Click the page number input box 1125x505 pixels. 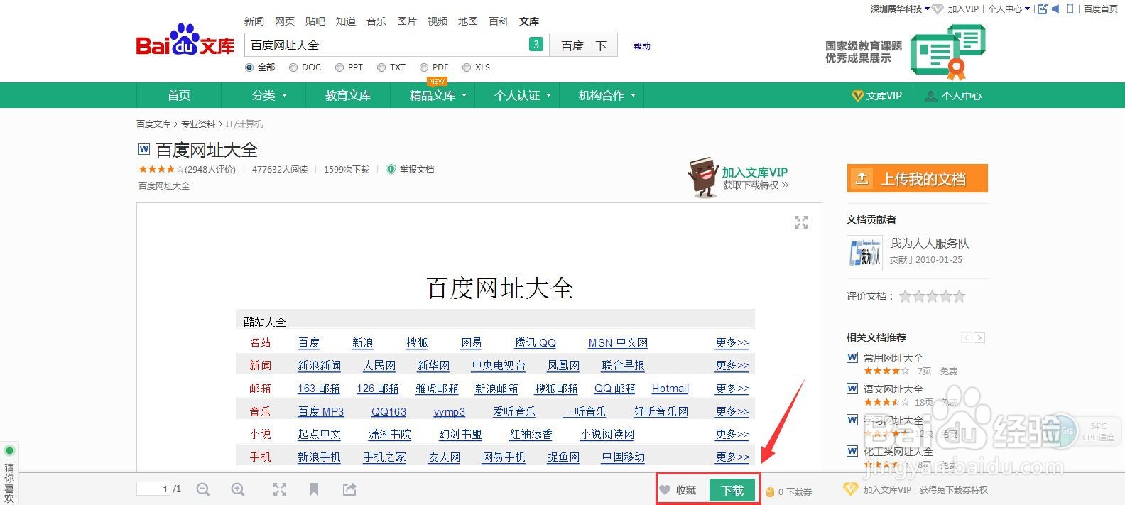click(x=153, y=489)
